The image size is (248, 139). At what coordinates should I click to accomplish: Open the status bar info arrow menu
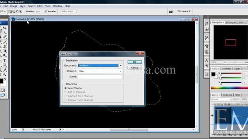(x=60, y=130)
